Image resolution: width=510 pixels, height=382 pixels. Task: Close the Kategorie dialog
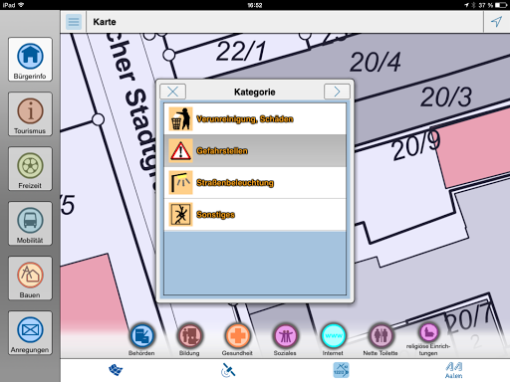pos(172,92)
